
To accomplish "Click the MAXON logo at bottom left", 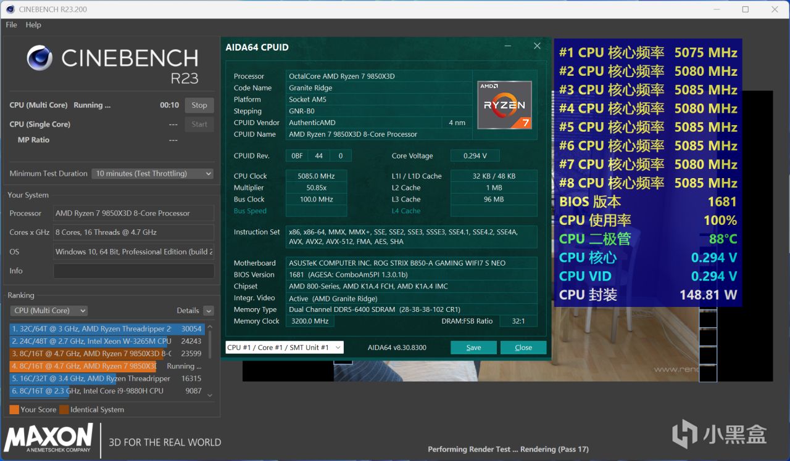I will point(49,438).
